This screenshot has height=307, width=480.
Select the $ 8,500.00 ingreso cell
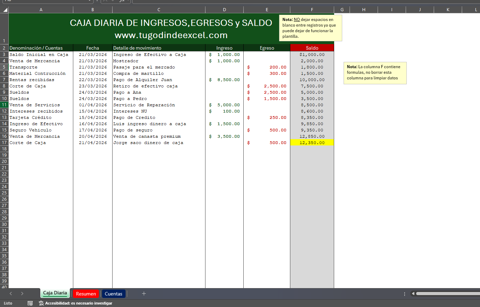[224, 80]
